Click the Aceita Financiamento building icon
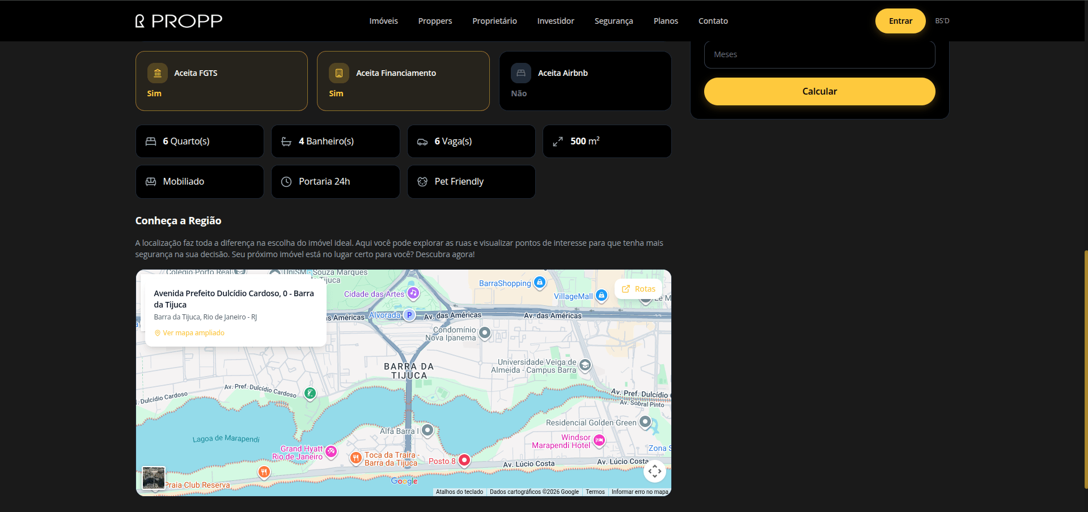Viewport: 1088px width, 512px height. [339, 73]
